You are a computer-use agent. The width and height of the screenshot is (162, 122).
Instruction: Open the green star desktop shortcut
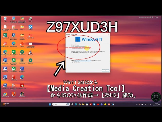[13, 69]
